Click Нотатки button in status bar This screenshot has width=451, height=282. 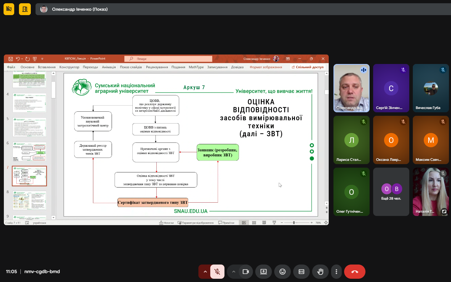166,223
